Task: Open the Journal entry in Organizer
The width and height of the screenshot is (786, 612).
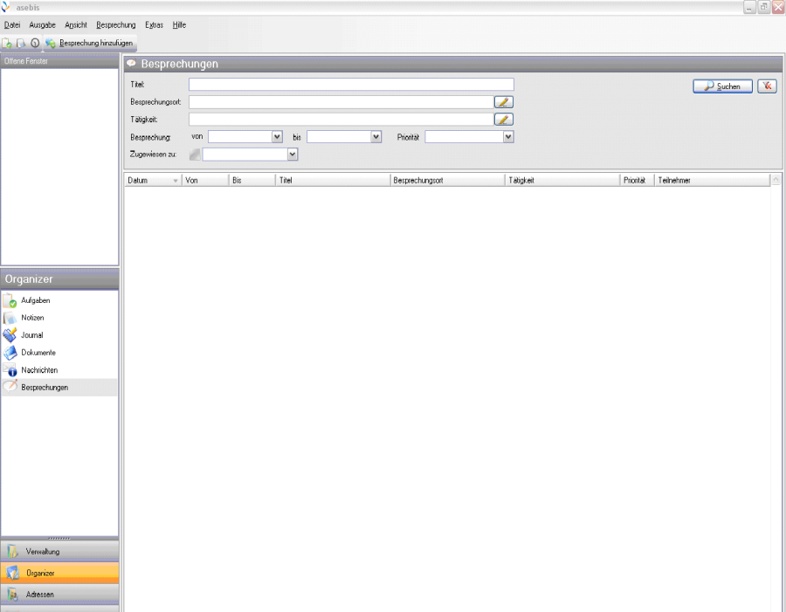Action: [31, 335]
